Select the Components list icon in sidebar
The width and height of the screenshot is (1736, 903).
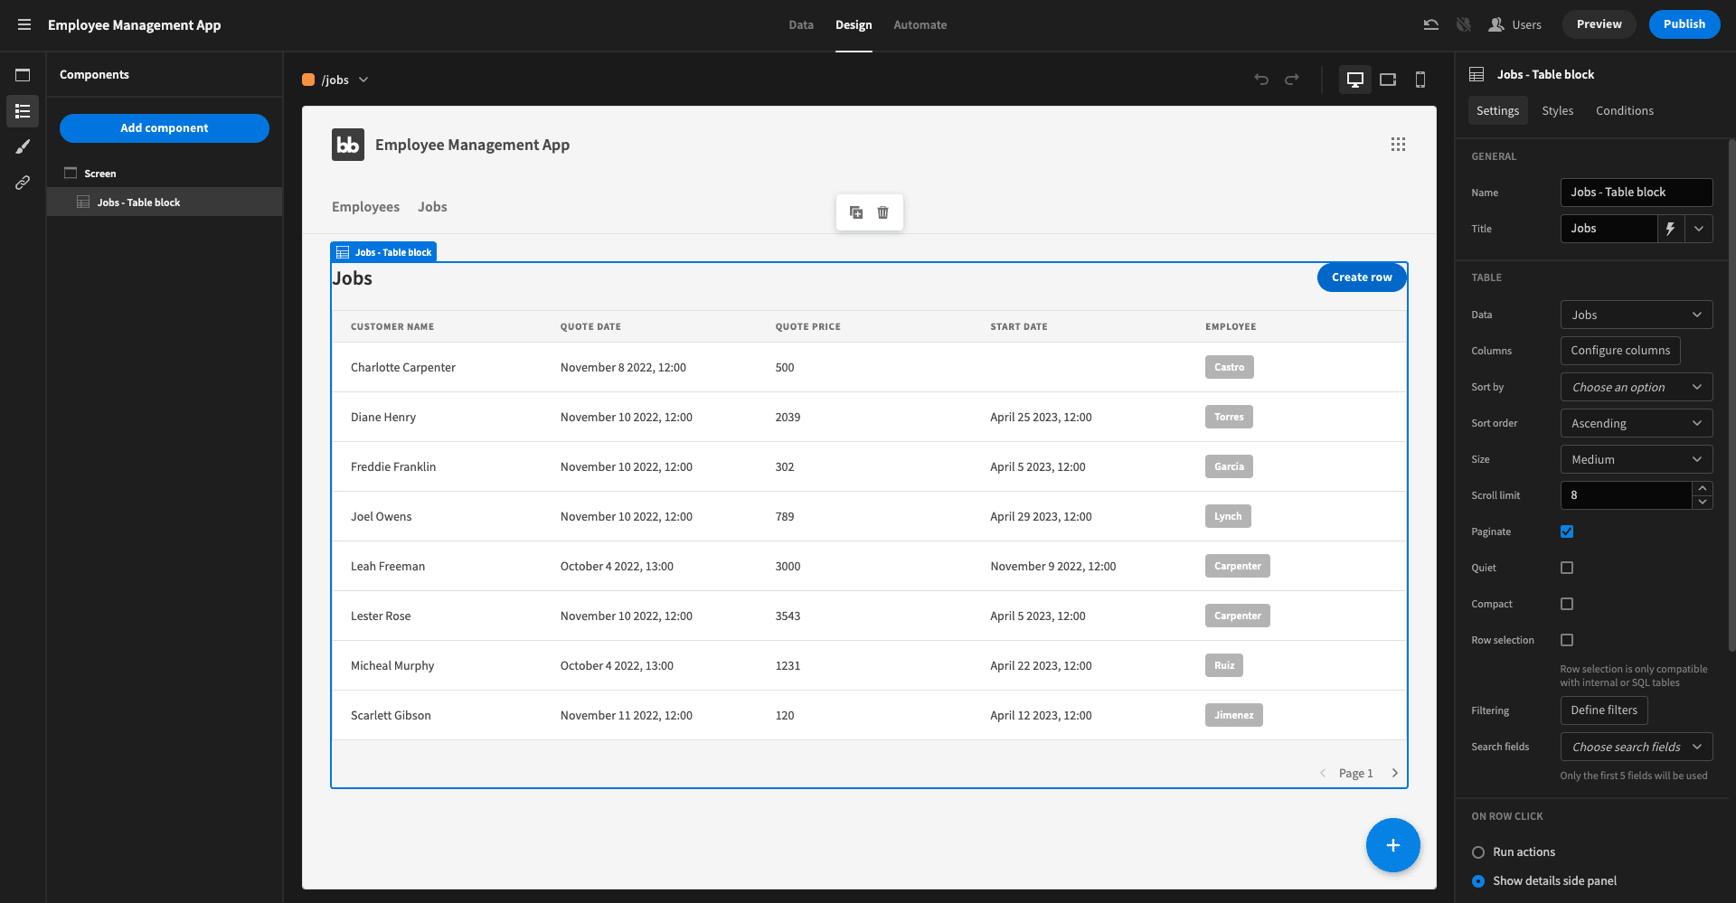[23, 111]
